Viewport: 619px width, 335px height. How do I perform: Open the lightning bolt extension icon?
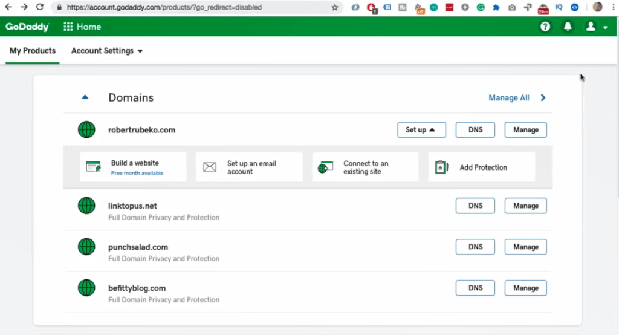click(465, 7)
